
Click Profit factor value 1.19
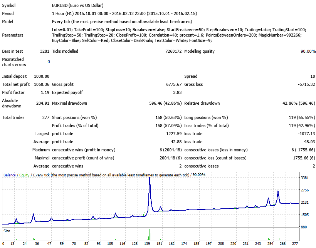pos(45,92)
